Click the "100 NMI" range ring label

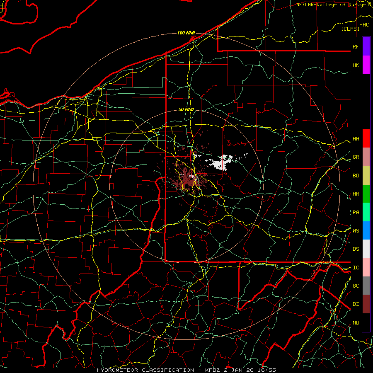pyautogui.click(x=186, y=33)
